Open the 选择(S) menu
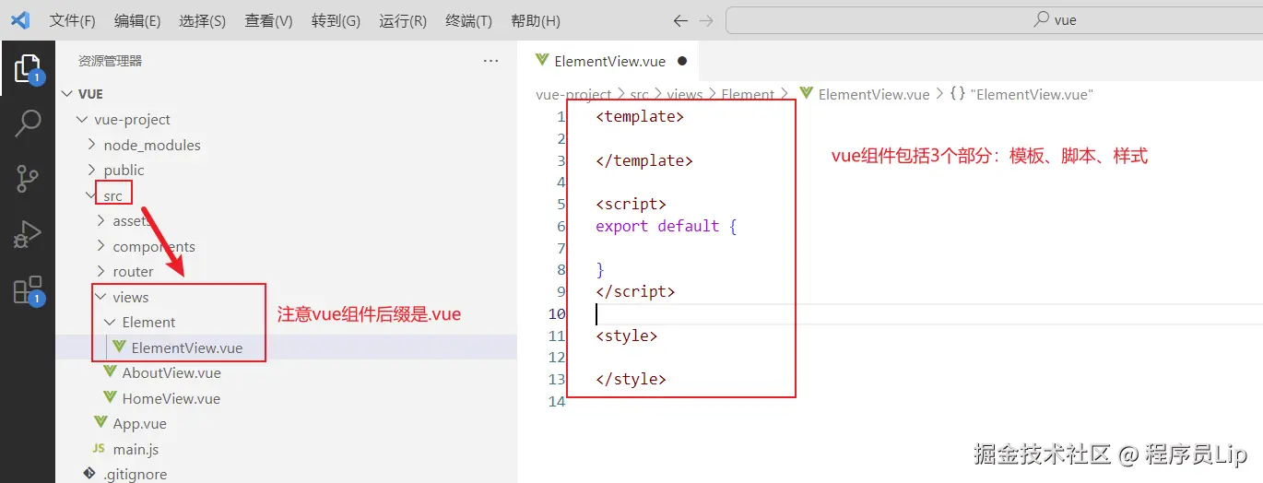 tap(202, 20)
